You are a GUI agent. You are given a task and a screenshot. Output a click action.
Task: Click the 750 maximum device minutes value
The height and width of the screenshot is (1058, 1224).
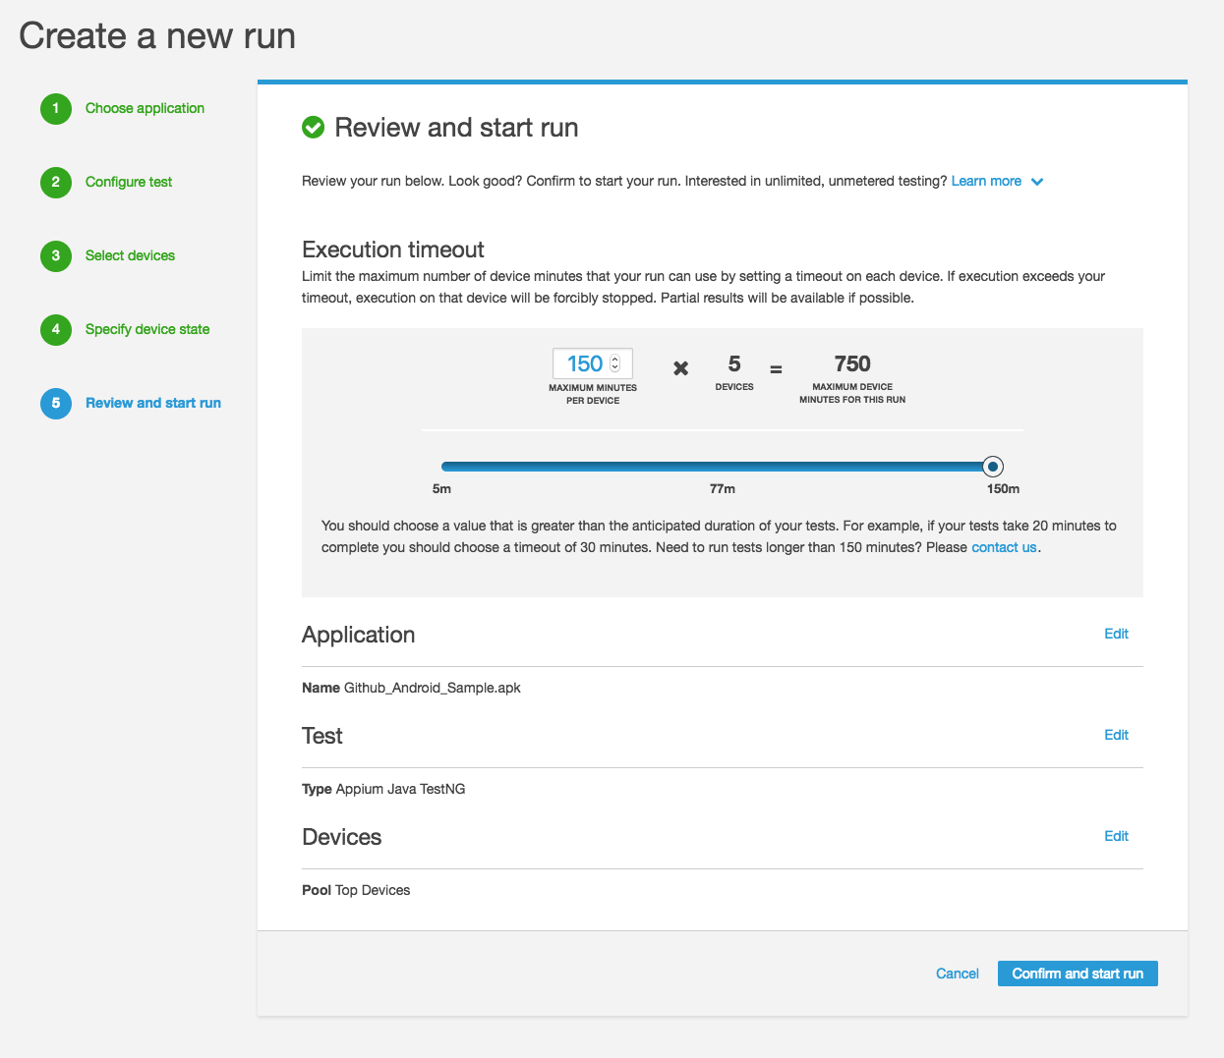point(852,363)
